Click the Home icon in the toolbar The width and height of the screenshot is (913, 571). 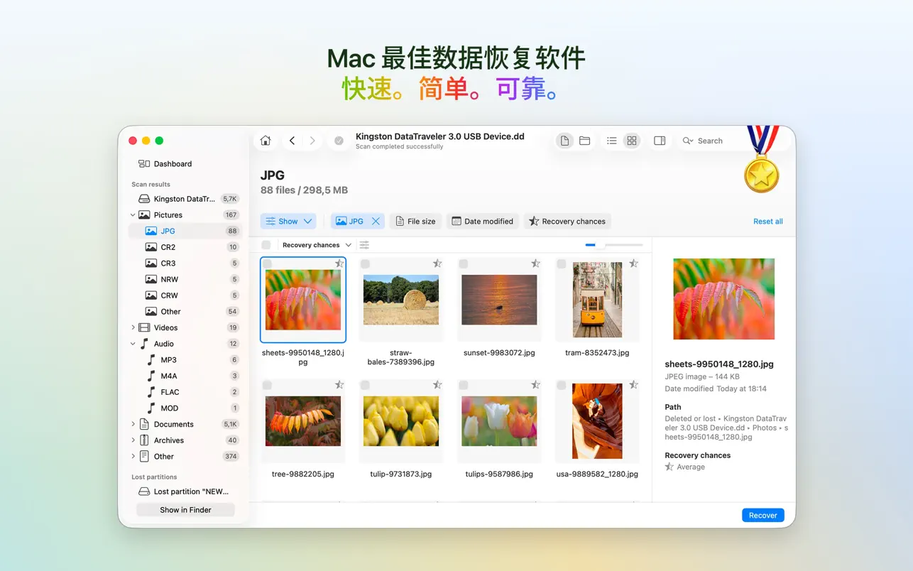(265, 141)
